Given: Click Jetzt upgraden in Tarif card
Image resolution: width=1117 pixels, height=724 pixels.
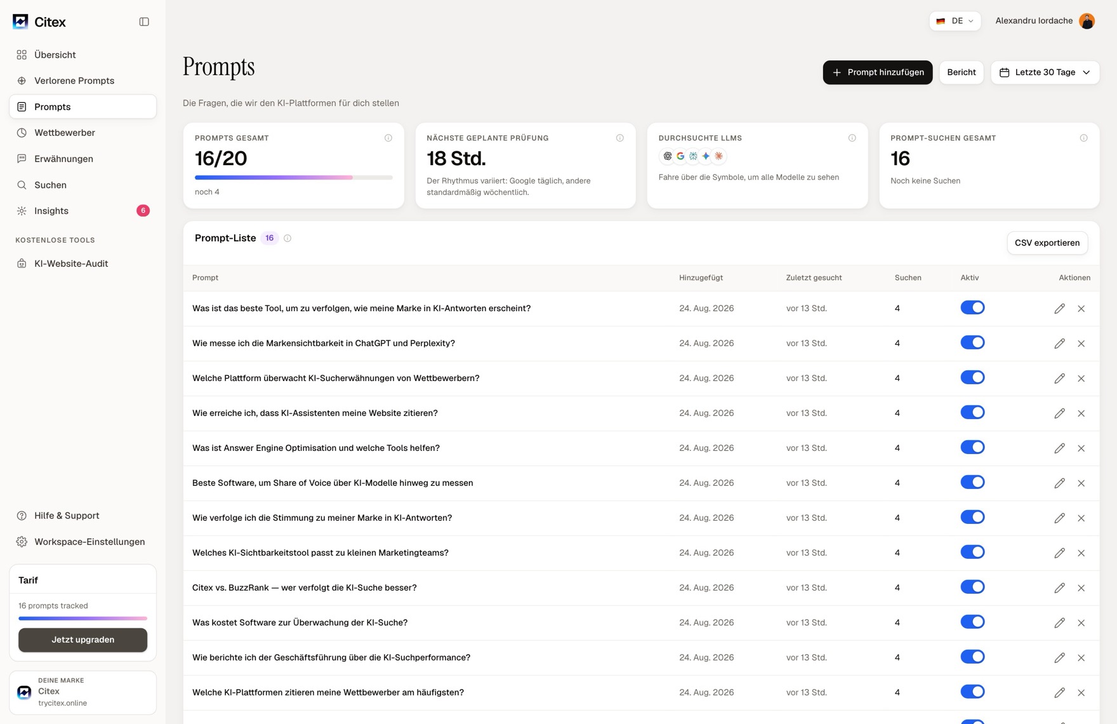Looking at the screenshot, I should click(83, 640).
